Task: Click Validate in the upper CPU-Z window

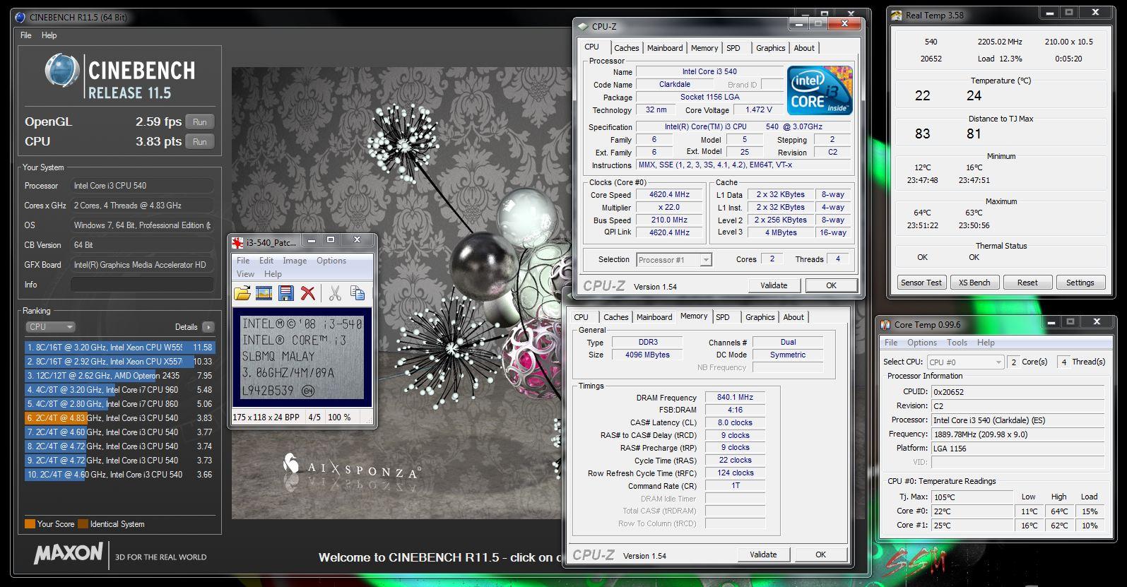Action: (774, 285)
